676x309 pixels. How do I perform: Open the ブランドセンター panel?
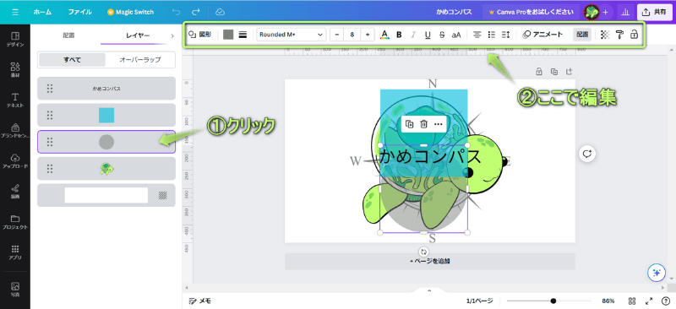pyautogui.click(x=15, y=131)
